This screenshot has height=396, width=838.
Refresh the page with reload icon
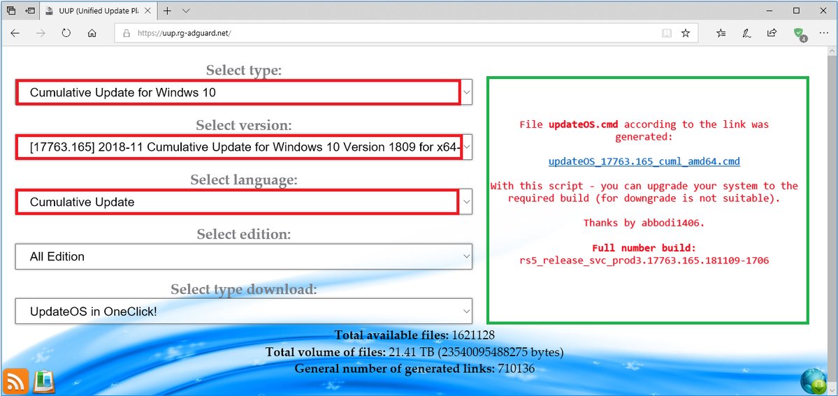pos(66,33)
